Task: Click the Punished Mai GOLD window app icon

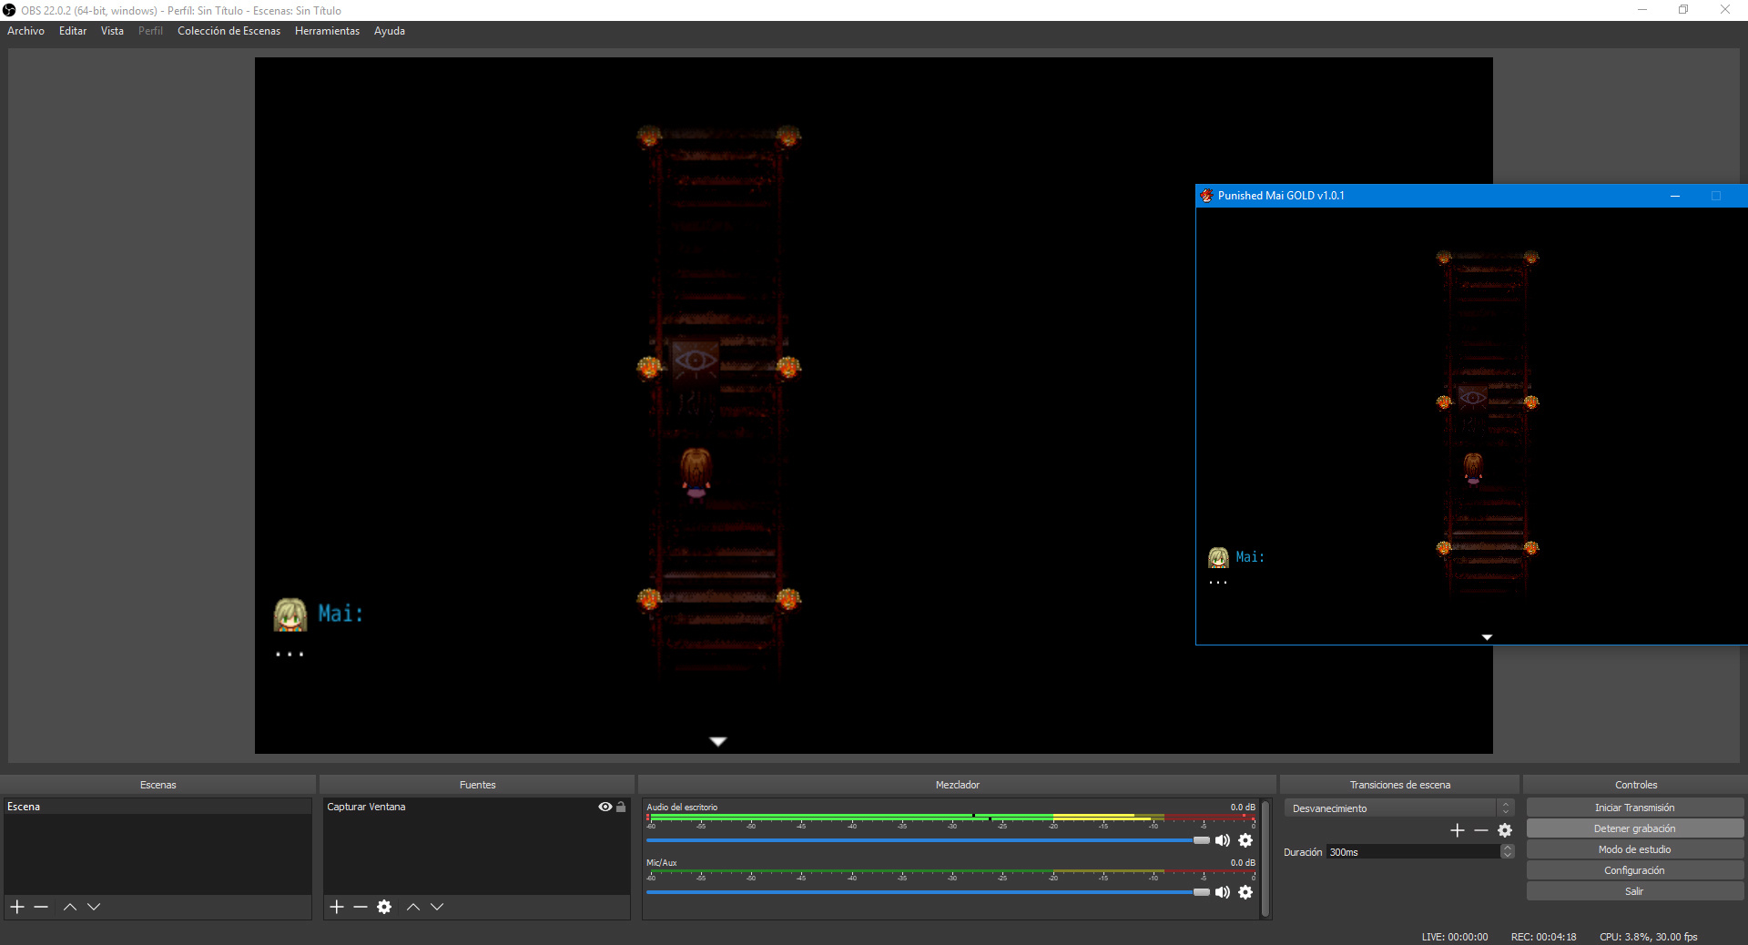Action: (1207, 196)
